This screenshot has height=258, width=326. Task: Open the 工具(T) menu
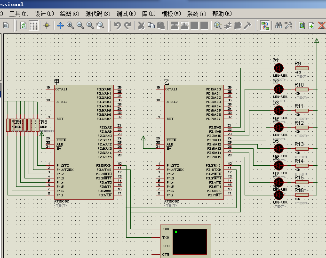coord(19,14)
